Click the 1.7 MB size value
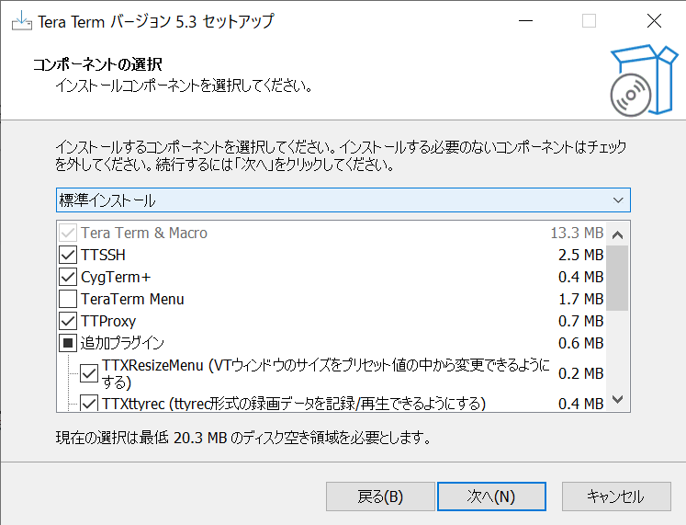 click(x=581, y=299)
